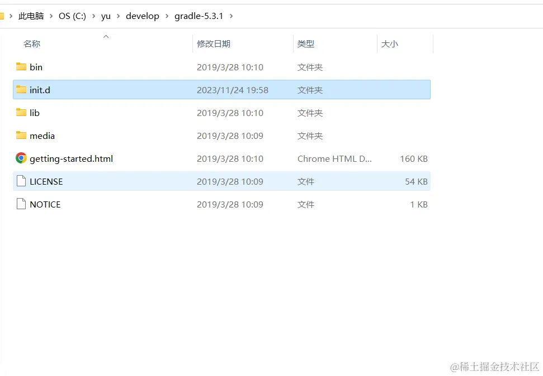Click the modified date of the lib row
543x376 pixels.
(230, 113)
